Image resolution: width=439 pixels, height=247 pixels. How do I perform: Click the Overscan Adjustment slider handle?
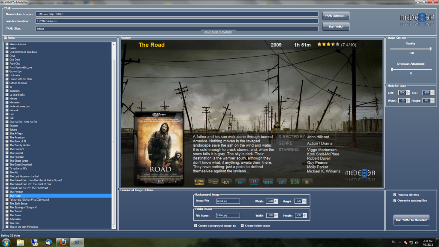coord(392,69)
